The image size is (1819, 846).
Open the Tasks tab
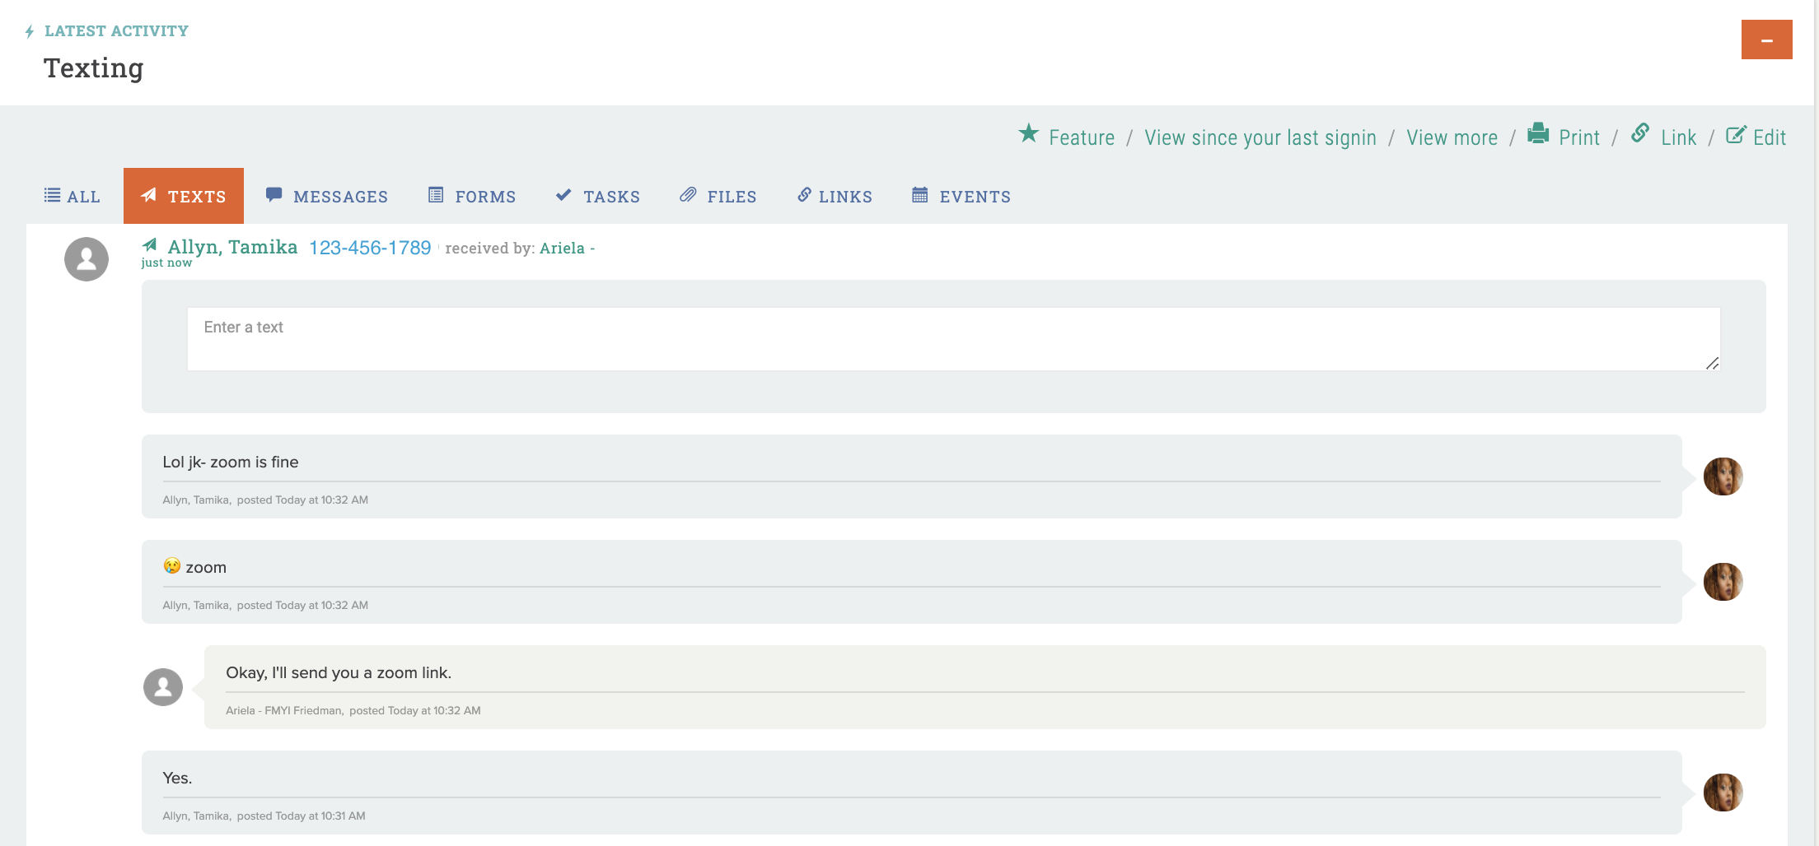click(598, 197)
